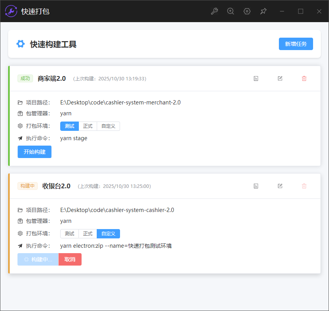Click the app logo in title bar
329x311 pixels.
click(11, 11)
